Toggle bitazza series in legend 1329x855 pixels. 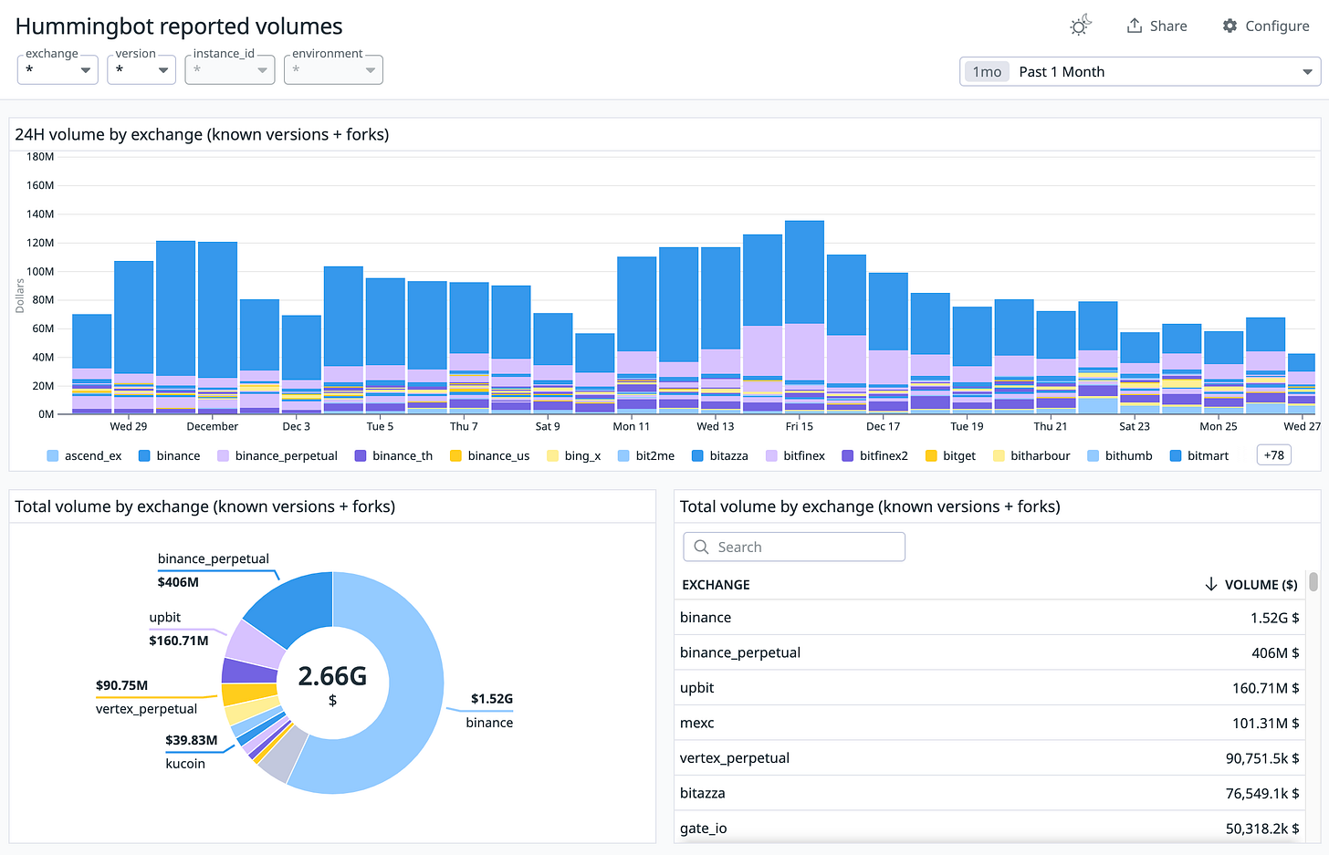coord(720,455)
